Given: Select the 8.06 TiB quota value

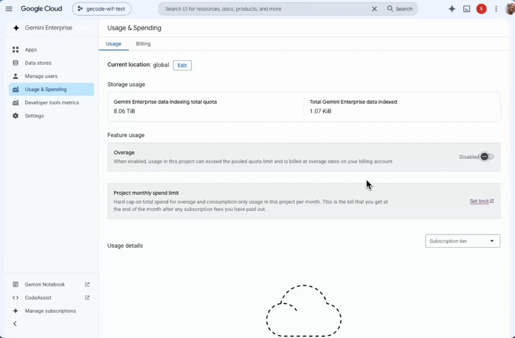Looking at the screenshot, I should (x=124, y=111).
